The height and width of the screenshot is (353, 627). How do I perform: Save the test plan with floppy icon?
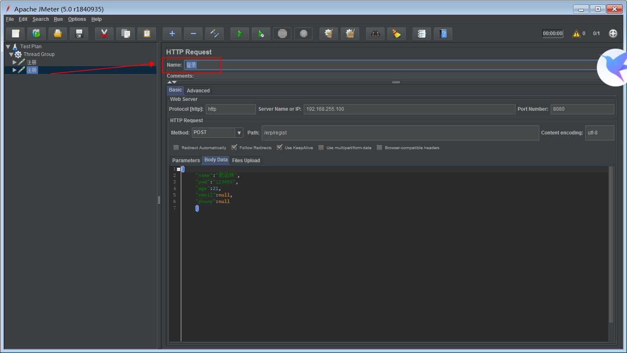point(79,34)
